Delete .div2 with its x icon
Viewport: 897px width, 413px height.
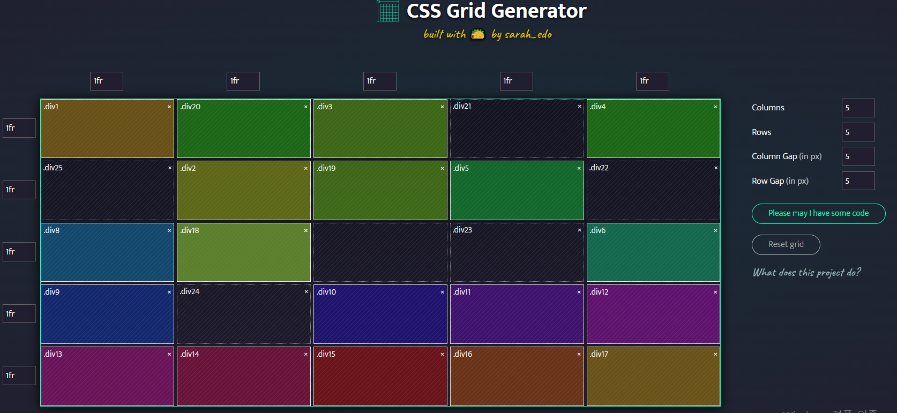[x=306, y=168]
